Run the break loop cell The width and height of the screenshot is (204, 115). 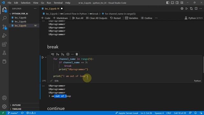[x=43, y=57]
